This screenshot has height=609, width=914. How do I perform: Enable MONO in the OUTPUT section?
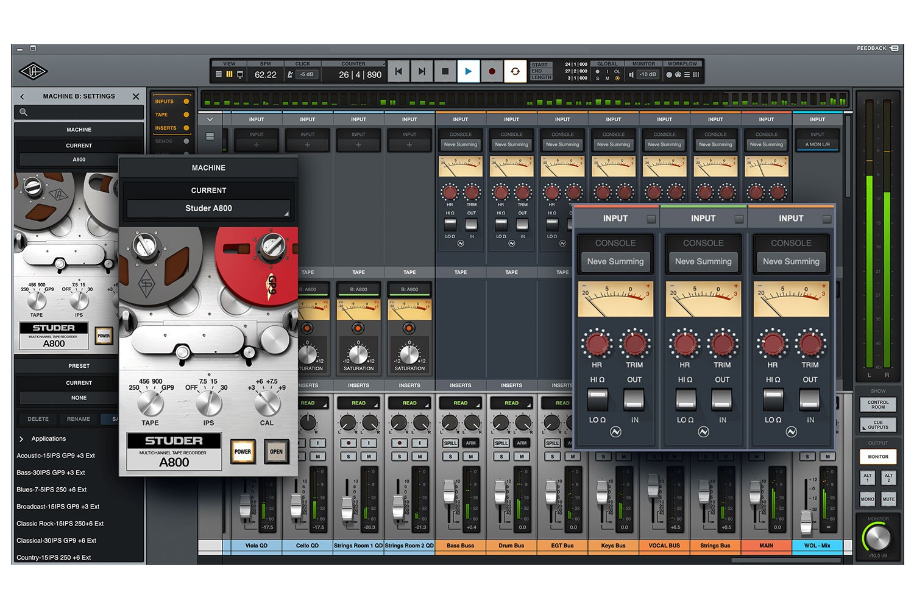click(867, 499)
